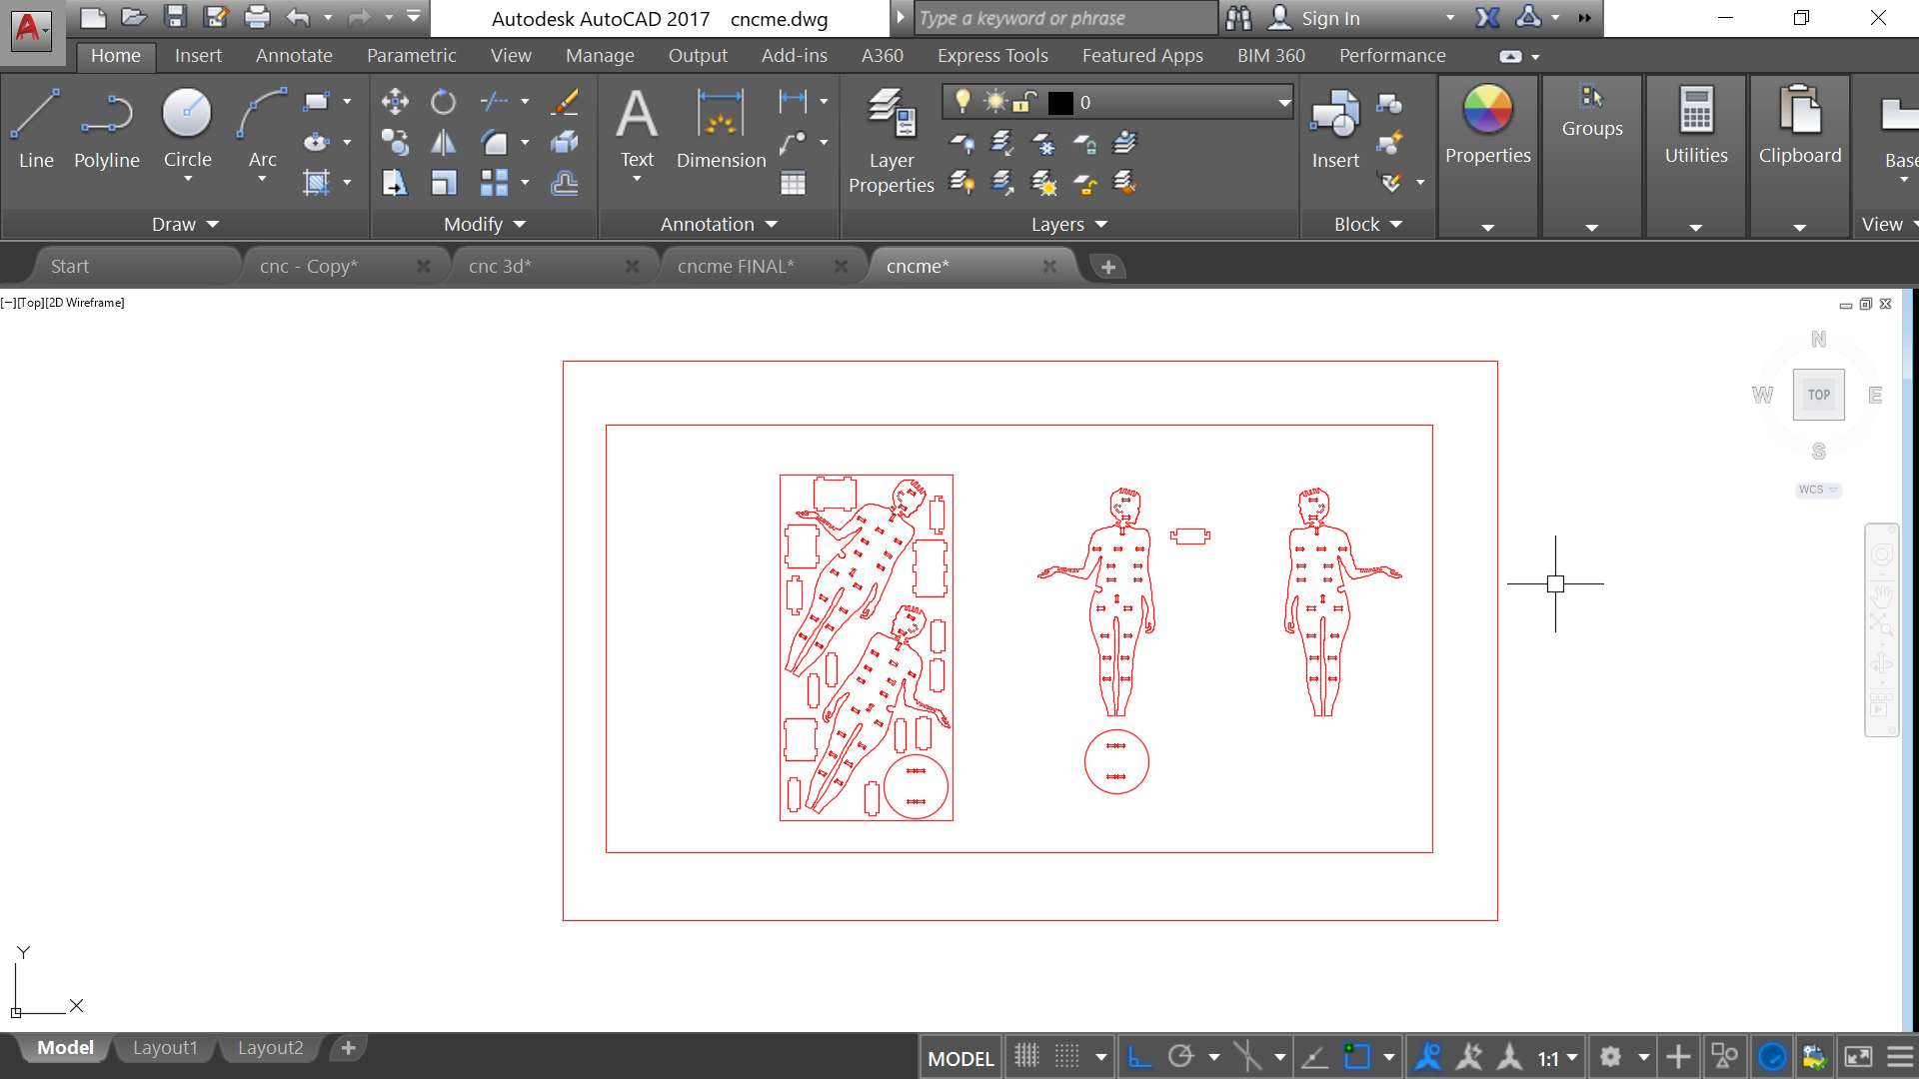The image size is (1919, 1079).
Task: Select the Mirror tool icon
Action: 443,142
